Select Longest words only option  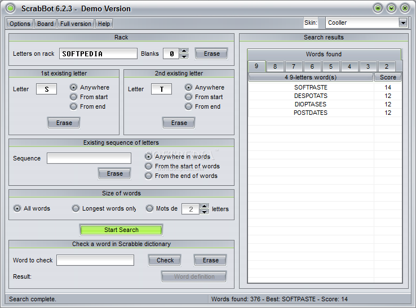(x=104, y=208)
